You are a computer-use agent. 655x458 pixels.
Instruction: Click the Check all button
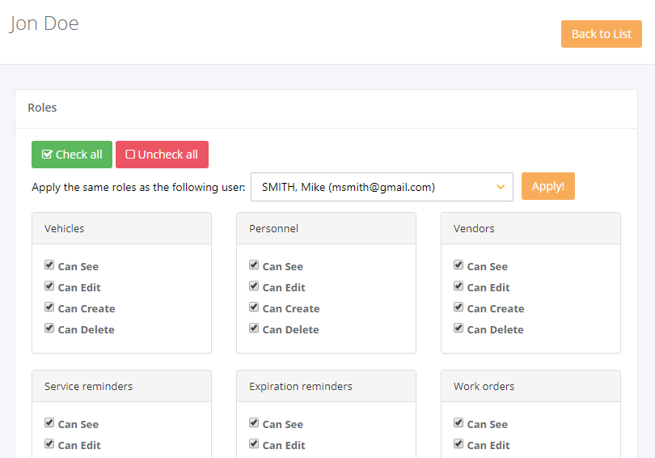(x=72, y=155)
